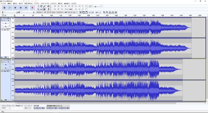This screenshot has height=113, width=208.
Task: Select the Zoom magnifier tool
Action: 38,9
